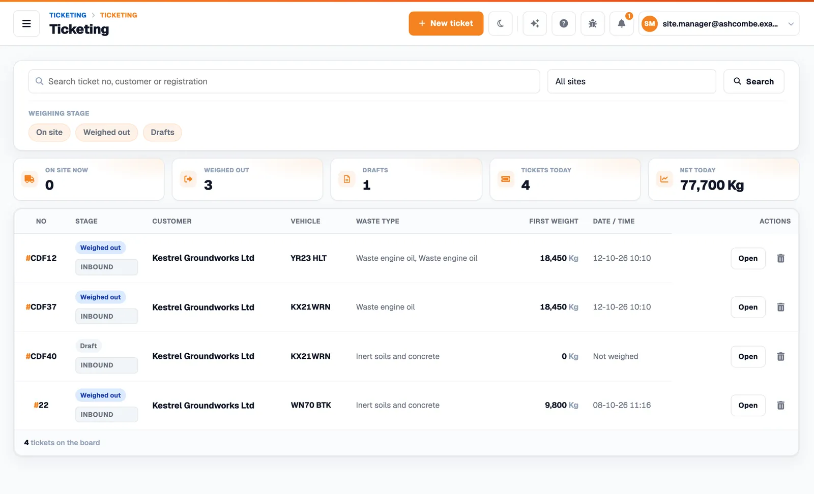Screen dimensions: 814x494
Task: Delete ticket #CDF40 with trash icon
Action: coord(780,356)
